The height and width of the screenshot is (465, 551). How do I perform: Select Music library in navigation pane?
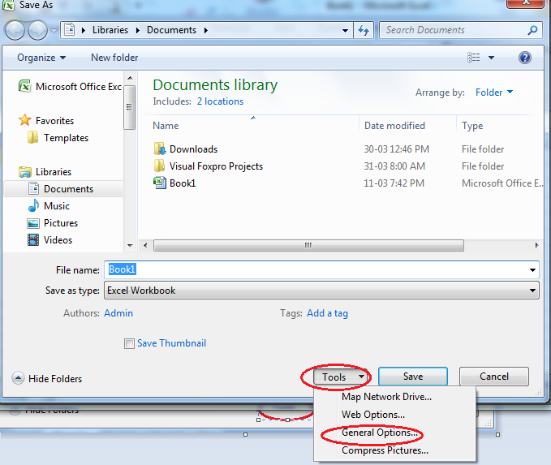[x=56, y=206]
